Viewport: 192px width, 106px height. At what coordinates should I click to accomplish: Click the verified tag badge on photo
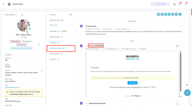29,28
